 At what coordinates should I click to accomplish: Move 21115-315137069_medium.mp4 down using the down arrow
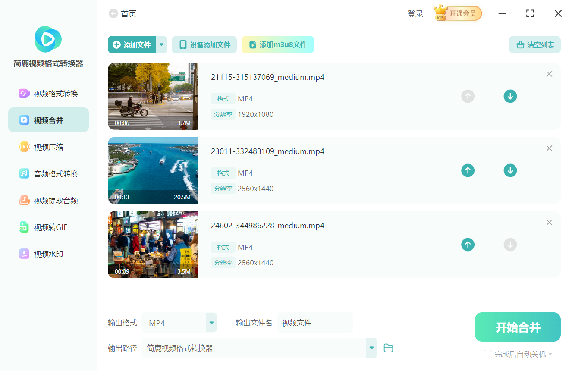tap(510, 96)
